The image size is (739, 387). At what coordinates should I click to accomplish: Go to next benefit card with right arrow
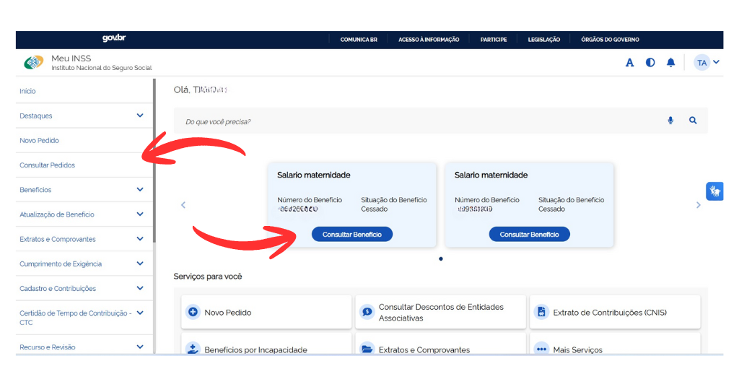point(698,205)
